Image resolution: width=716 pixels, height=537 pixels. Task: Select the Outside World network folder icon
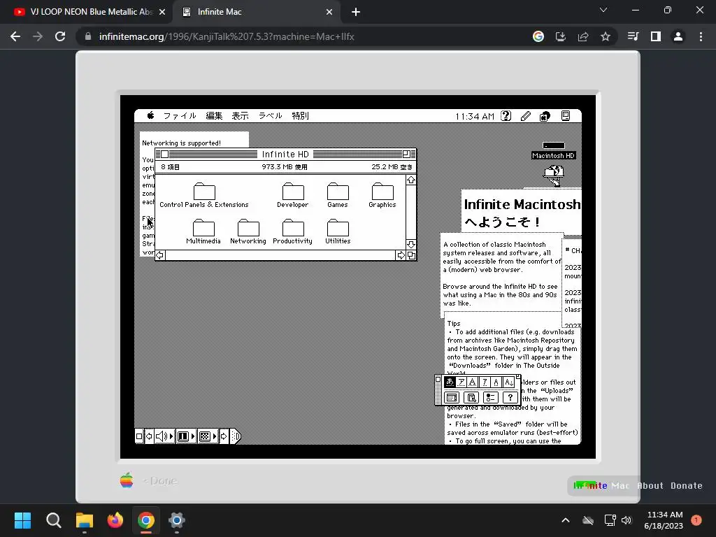(x=554, y=176)
